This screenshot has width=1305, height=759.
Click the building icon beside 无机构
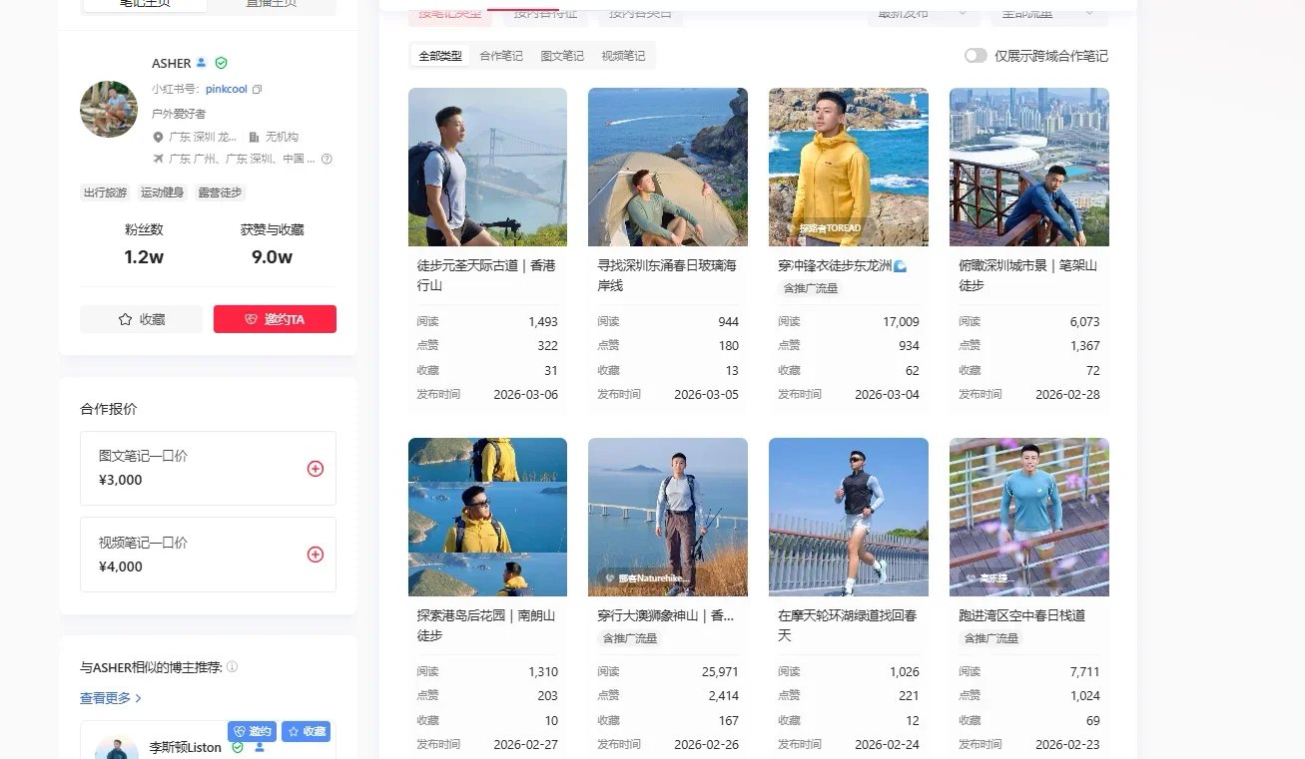254,137
